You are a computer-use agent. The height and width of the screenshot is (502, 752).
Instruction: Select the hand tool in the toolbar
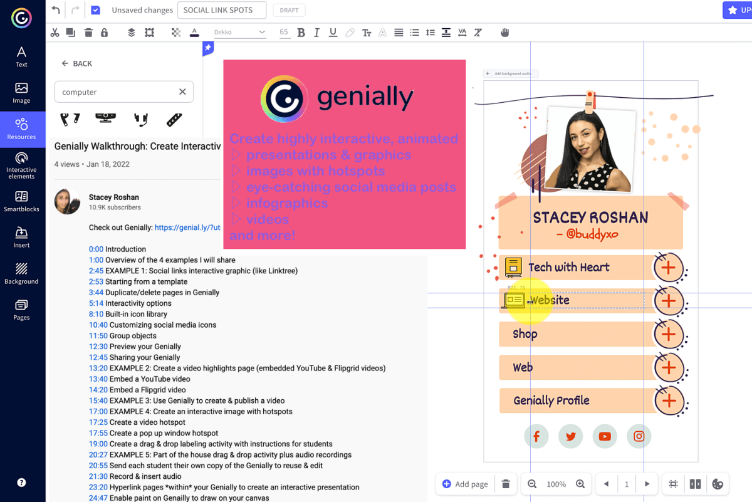point(504,32)
